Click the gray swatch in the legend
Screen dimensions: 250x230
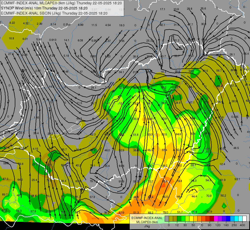(x=167, y=218)
